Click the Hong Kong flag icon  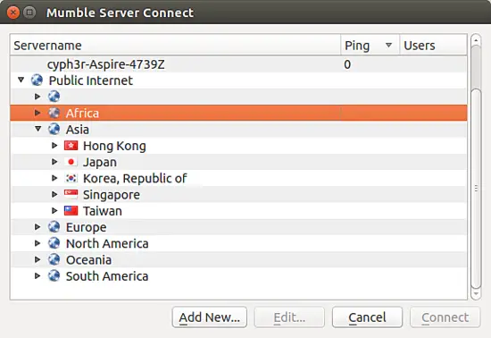tap(71, 146)
